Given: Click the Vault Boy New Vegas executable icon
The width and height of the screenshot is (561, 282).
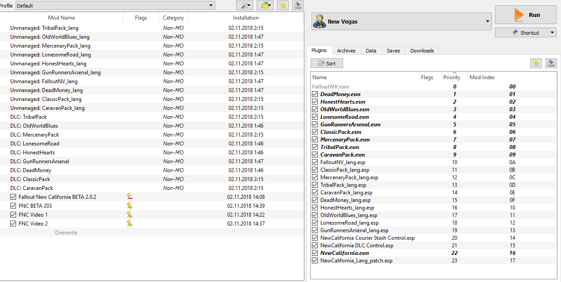Looking at the screenshot, I should point(319,21).
